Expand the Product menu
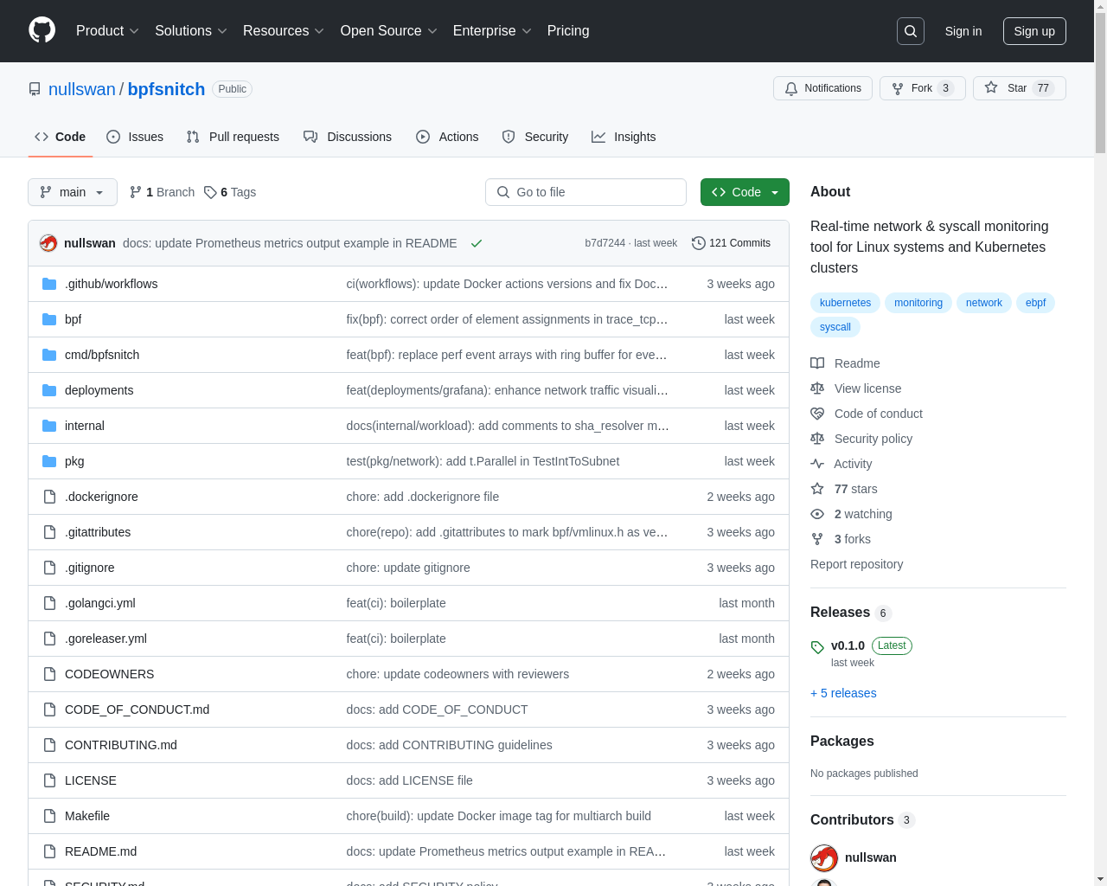Viewport: 1107px width, 886px height. click(107, 31)
